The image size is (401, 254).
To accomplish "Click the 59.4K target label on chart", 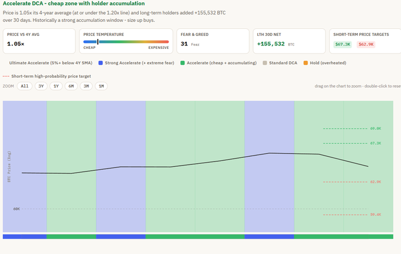I will [x=376, y=215].
